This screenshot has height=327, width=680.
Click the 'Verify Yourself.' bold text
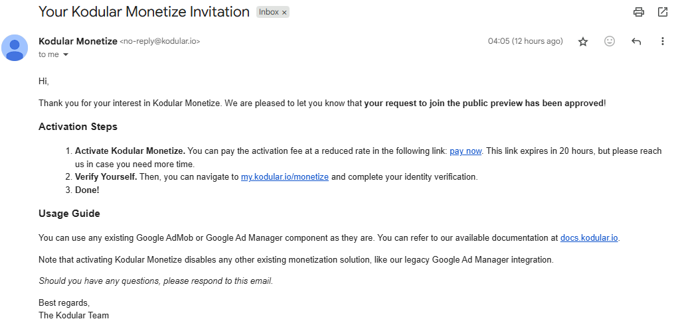(106, 176)
